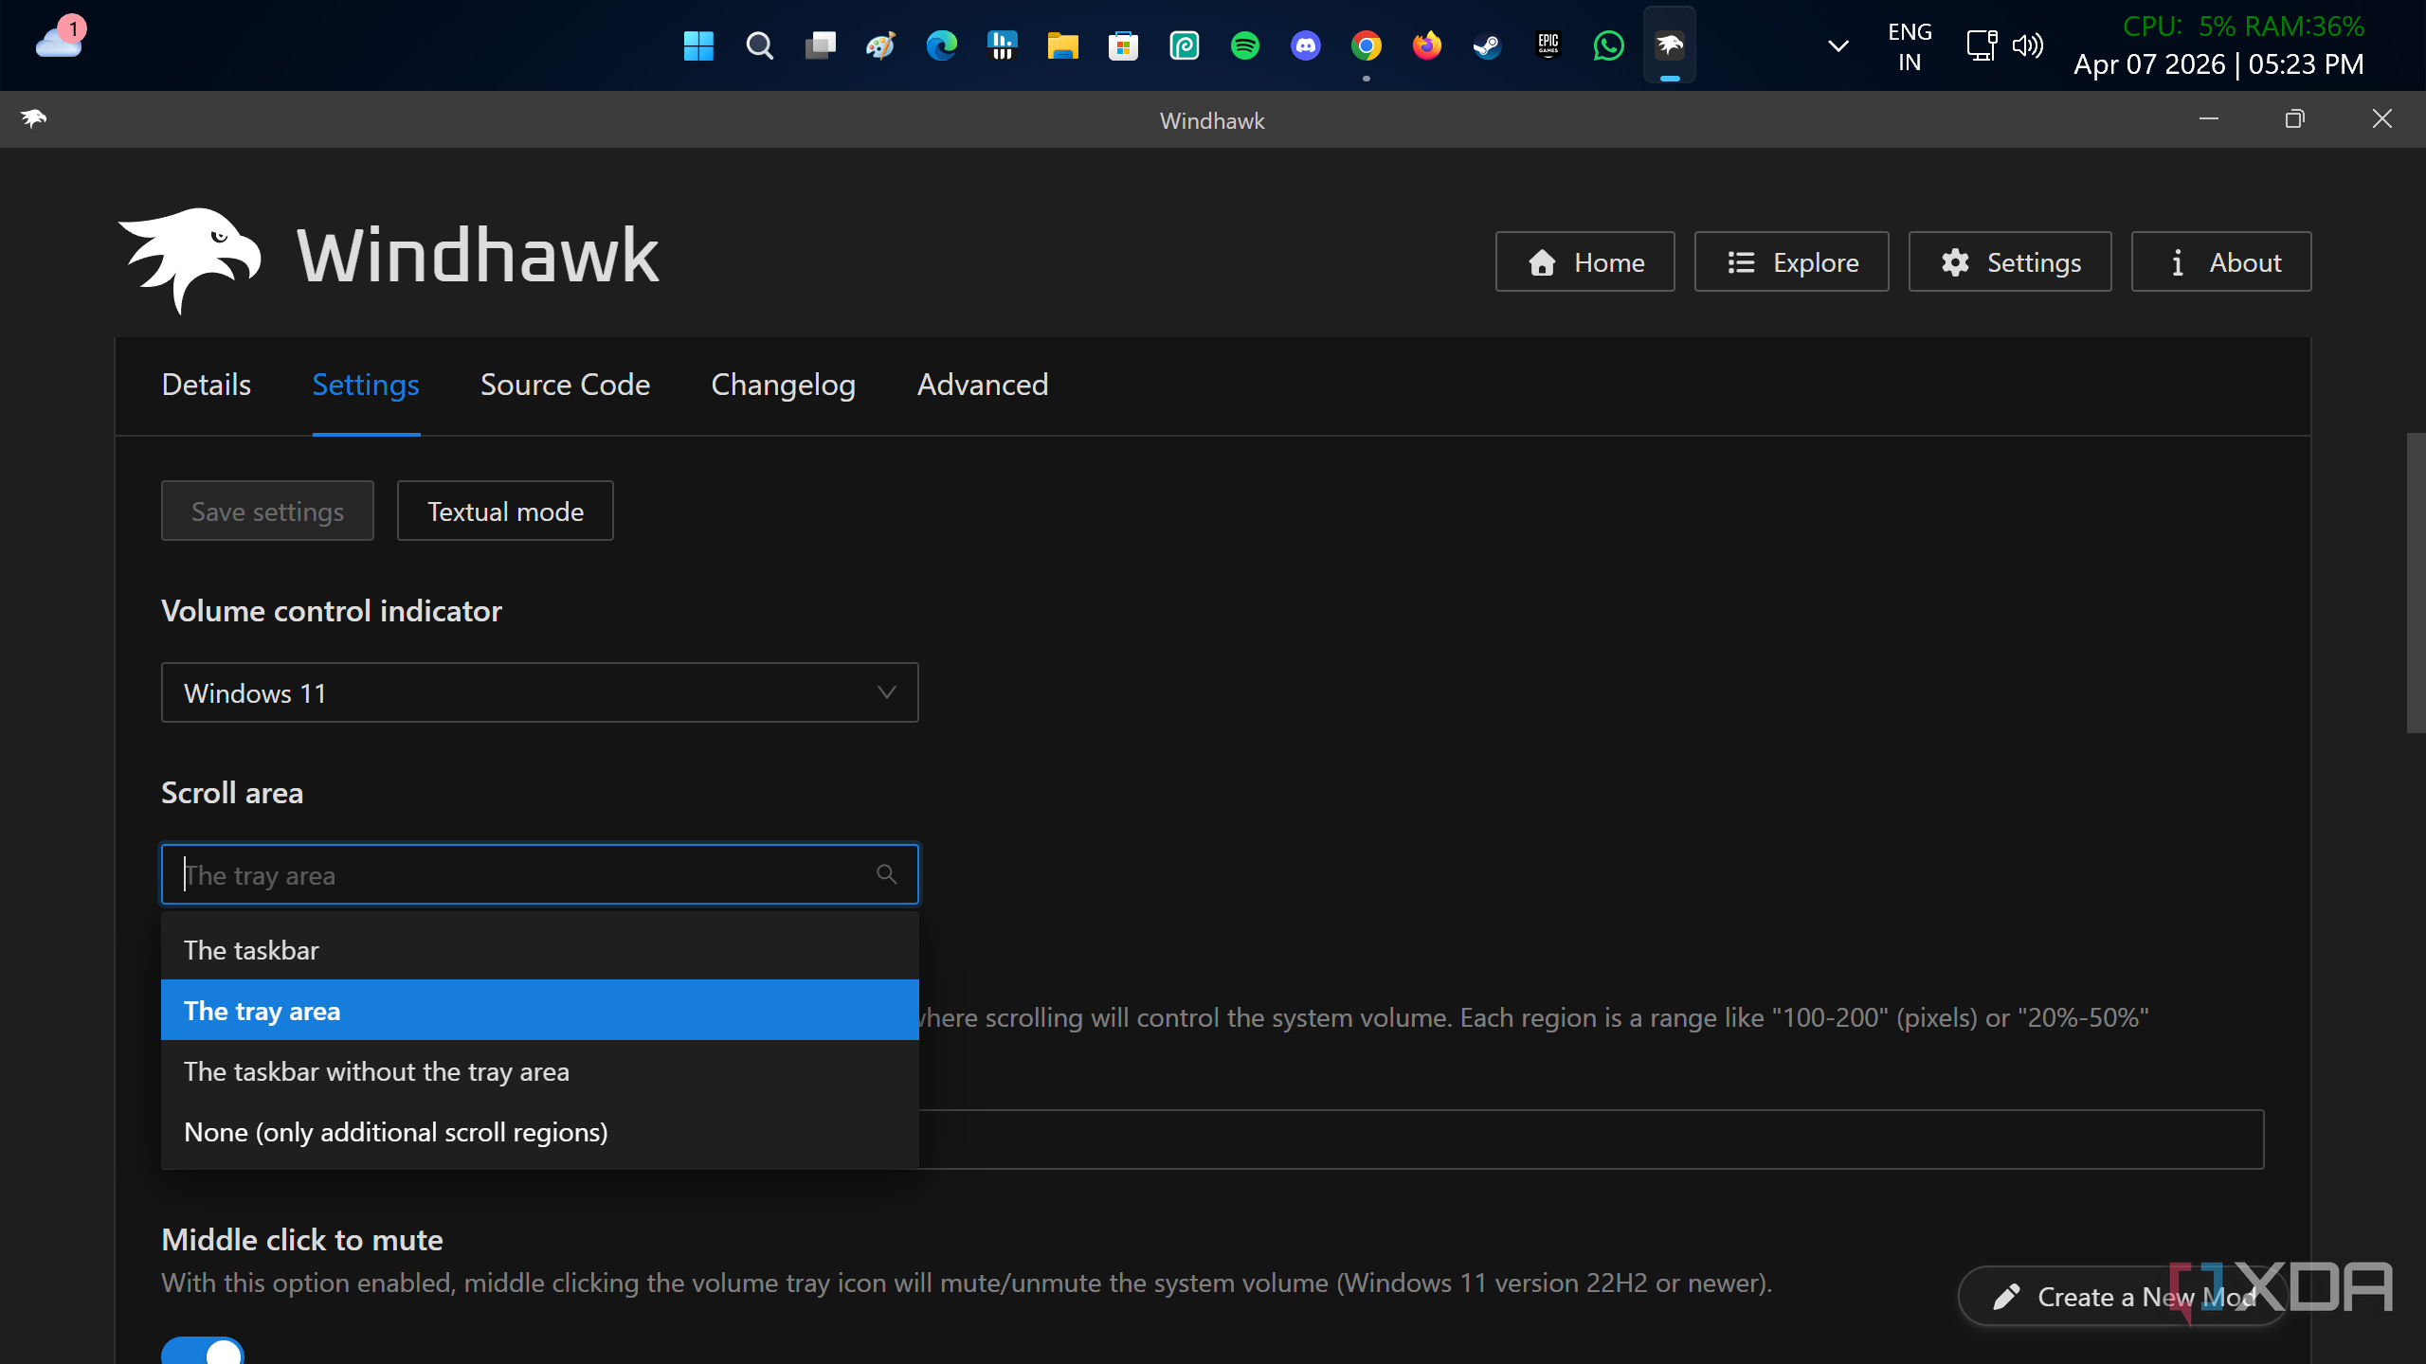
Task: Click the volume speaker tray icon
Action: click(x=2027, y=45)
